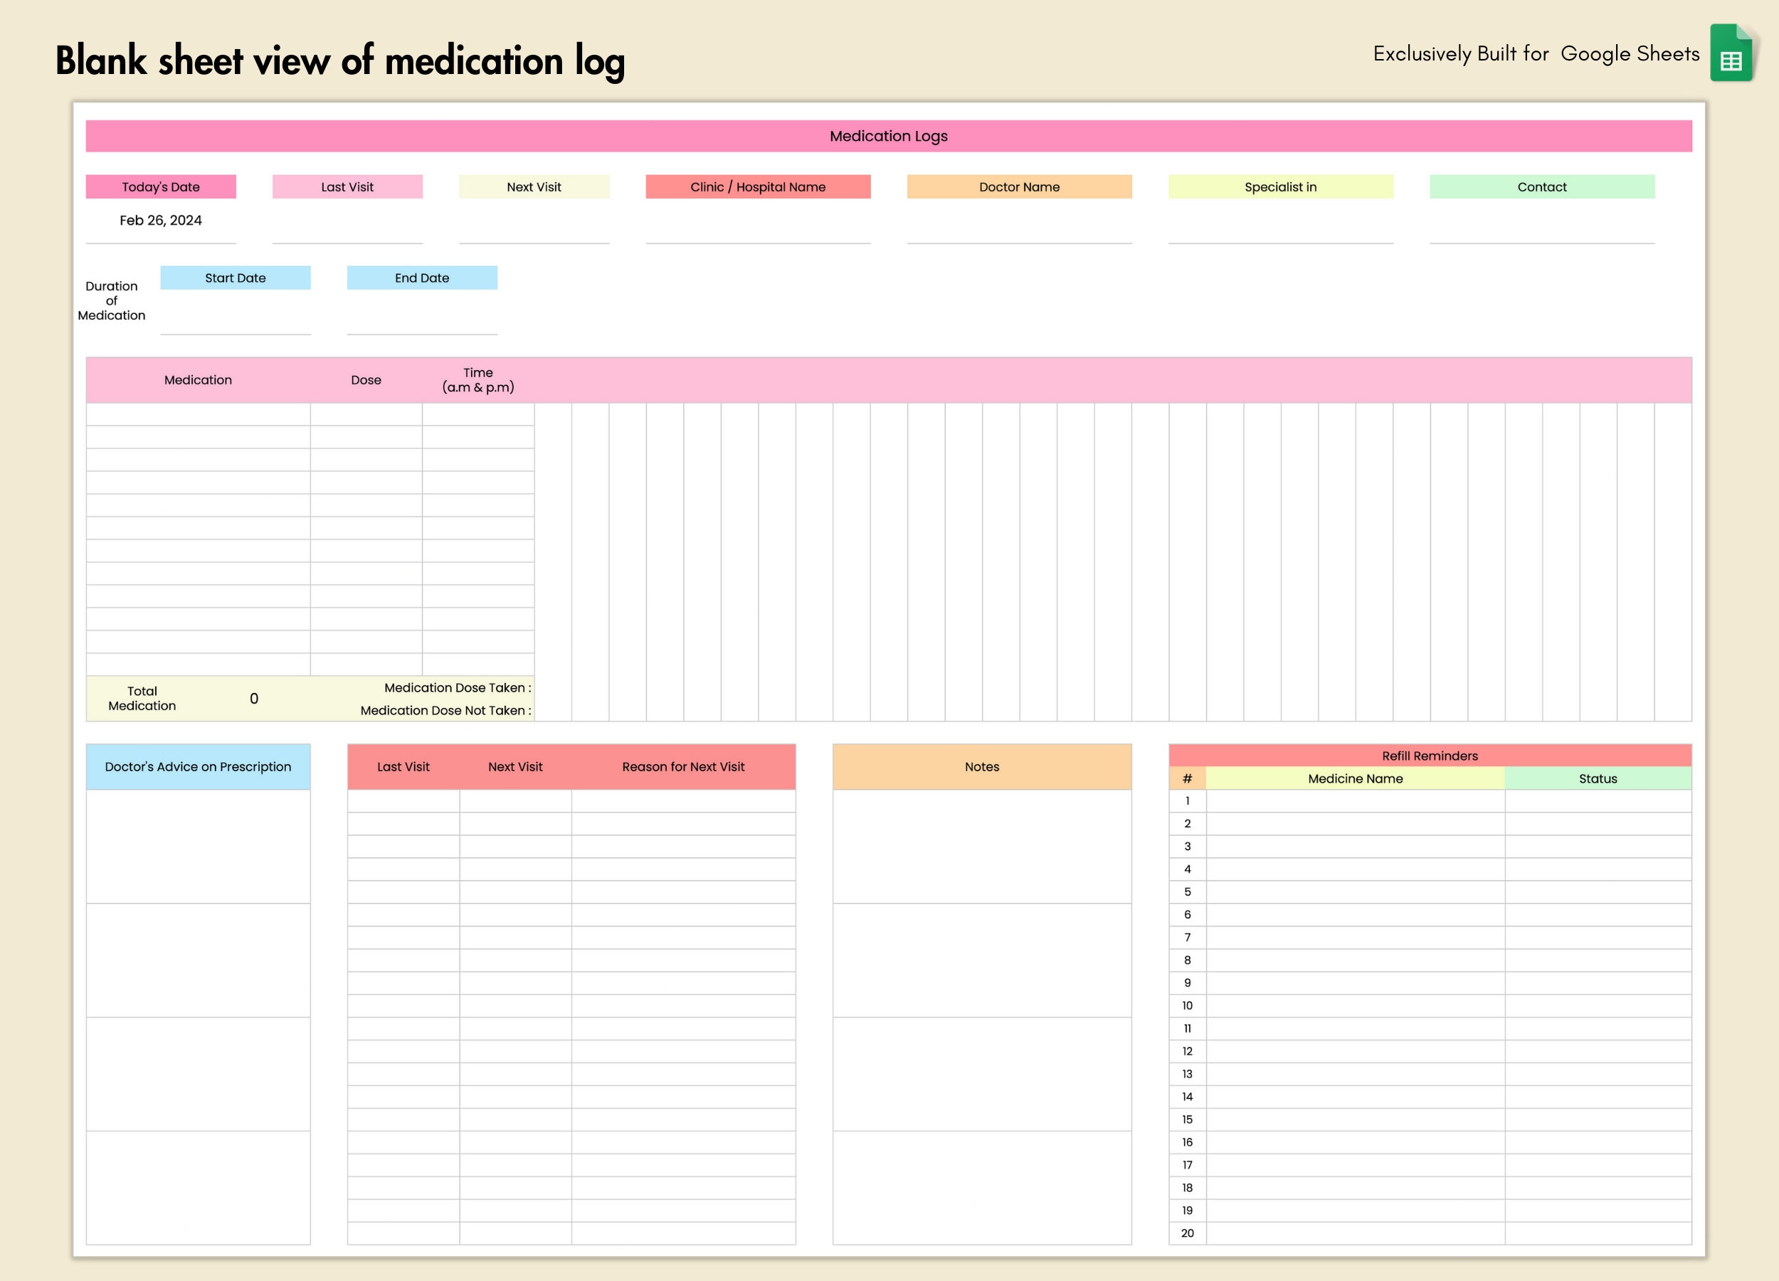Select the Last Visit header near the top
1779x1281 pixels.
347,186
